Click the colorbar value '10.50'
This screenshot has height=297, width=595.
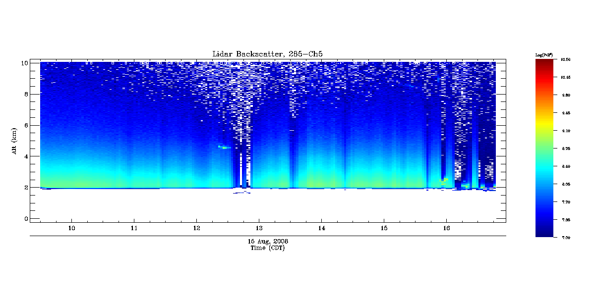(566, 59)
